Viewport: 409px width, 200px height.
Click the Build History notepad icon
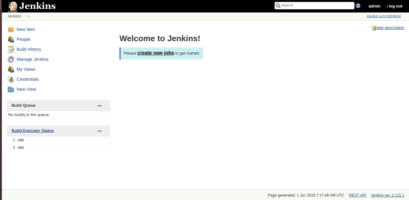[11, 49]
